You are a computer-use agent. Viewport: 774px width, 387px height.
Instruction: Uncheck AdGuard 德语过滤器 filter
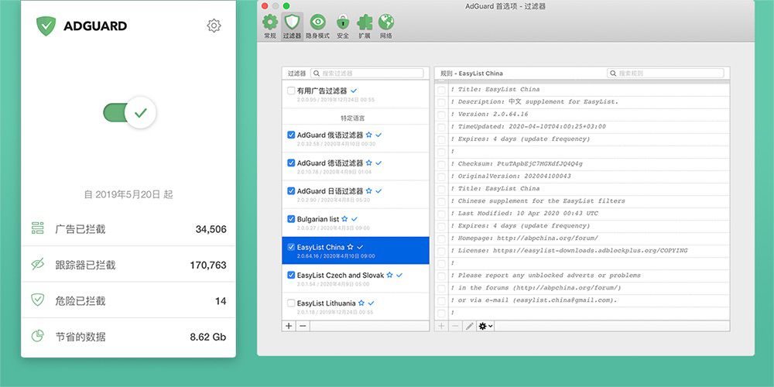[291, 163]
